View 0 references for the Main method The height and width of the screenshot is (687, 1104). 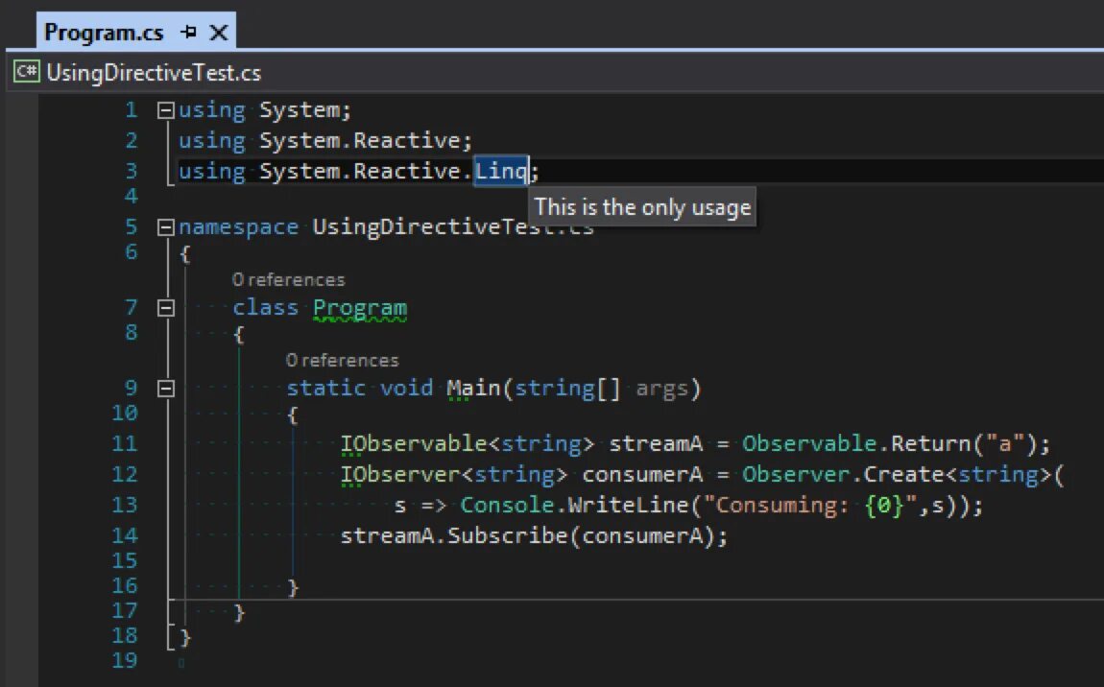pyautogui.click(x=342, y=360)
